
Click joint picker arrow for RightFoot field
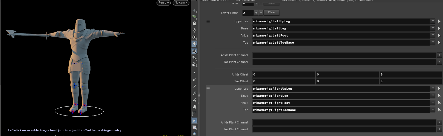tap(439, 103)
